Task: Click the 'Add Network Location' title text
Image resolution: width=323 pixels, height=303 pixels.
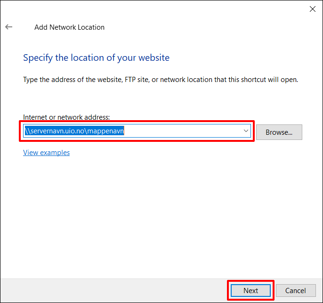Action: [69, 27]
